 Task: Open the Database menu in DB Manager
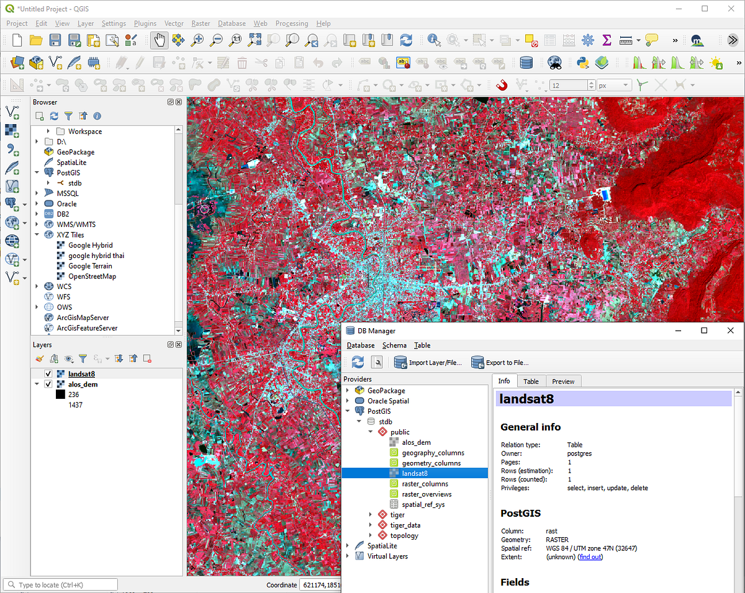point(361,346)
